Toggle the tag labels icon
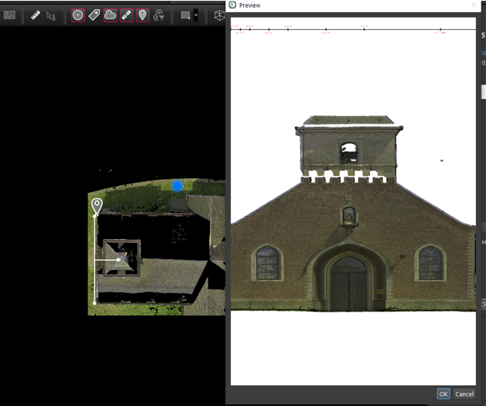Screen dimensions: 486x406 (x=94, y=15)
